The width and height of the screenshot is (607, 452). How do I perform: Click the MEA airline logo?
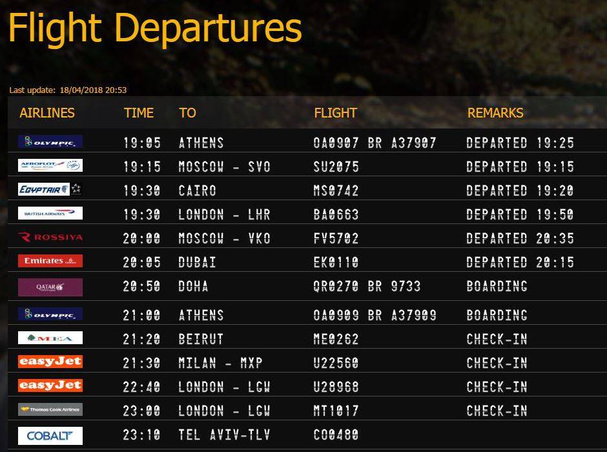(x=50, y=338)
